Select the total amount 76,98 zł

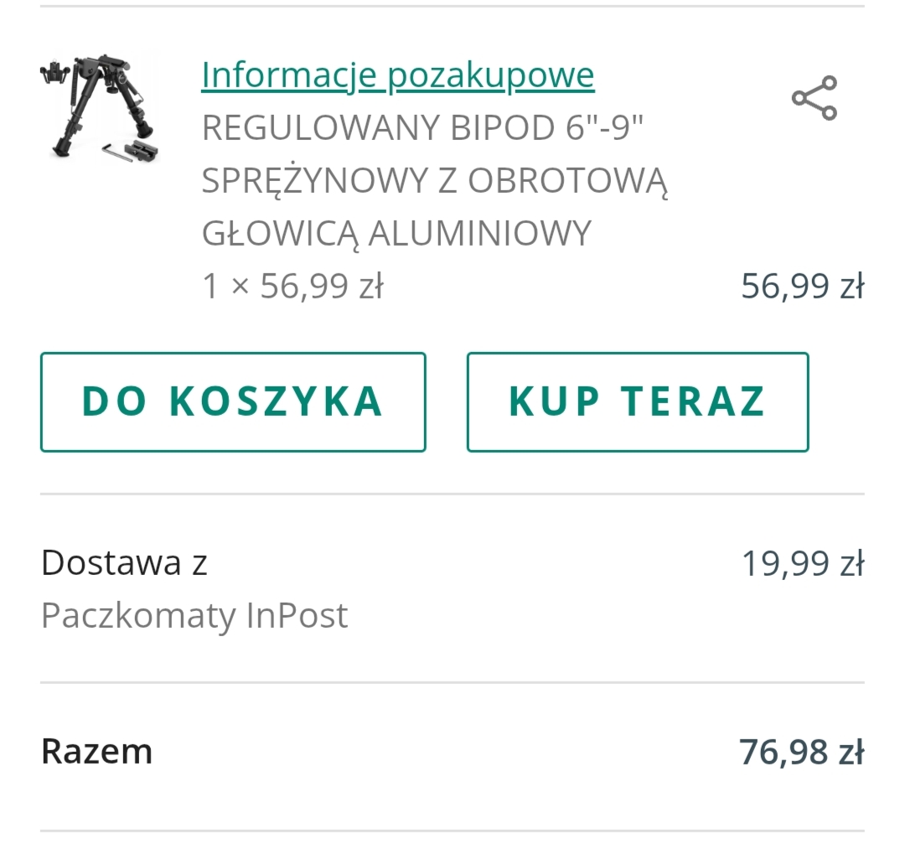pyautogui.click(x=800, y=752)
